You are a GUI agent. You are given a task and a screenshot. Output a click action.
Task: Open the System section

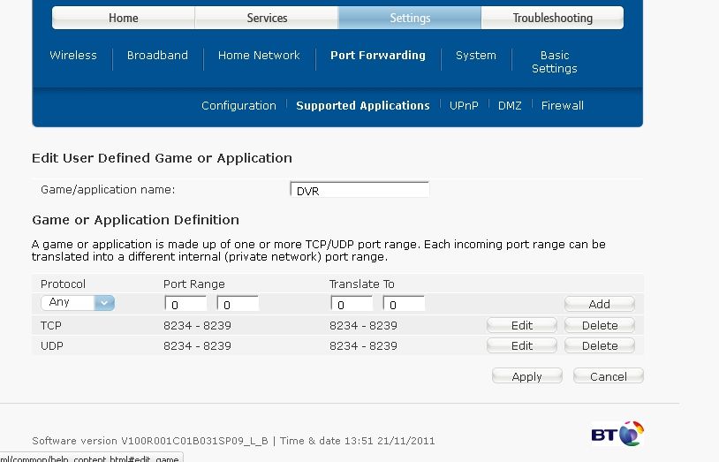(476, 56)
